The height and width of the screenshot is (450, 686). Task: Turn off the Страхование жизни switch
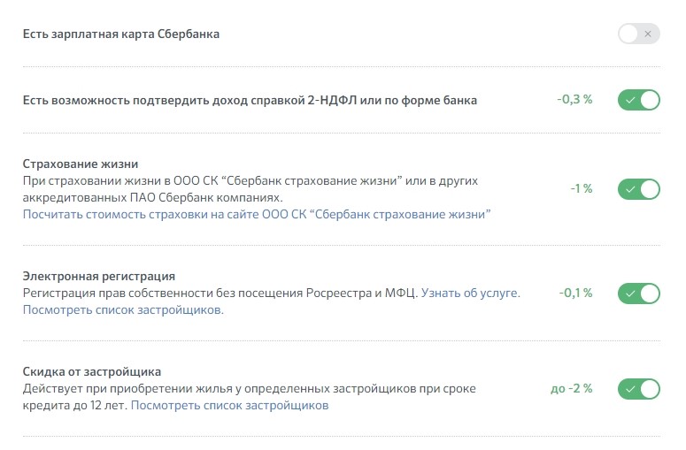[x=639, y=189]
